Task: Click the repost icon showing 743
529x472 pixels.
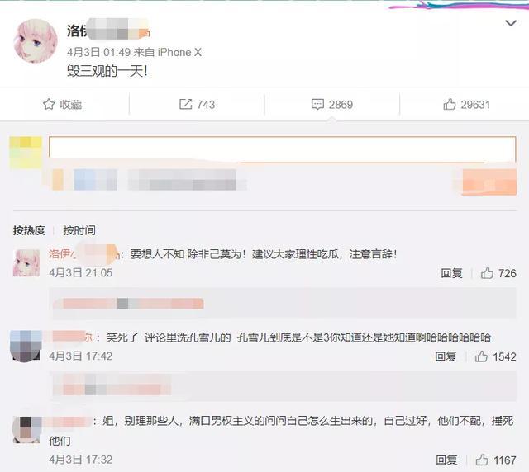Action: 185,105
